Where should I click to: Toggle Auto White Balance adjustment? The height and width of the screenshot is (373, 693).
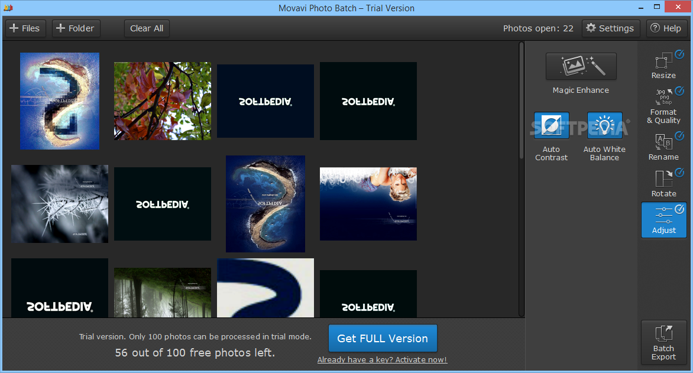click(x=604, y=125)
